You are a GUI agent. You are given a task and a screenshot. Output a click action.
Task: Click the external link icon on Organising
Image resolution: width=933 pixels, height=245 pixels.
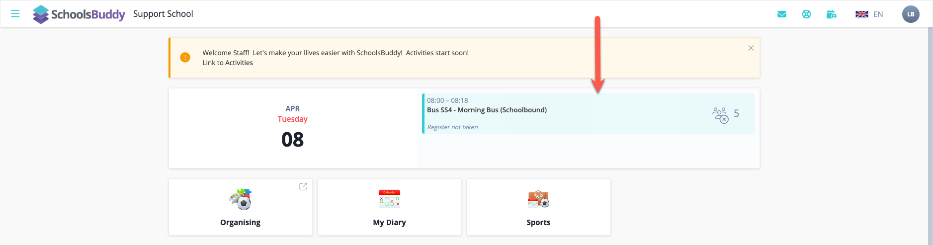coord(303,187)
